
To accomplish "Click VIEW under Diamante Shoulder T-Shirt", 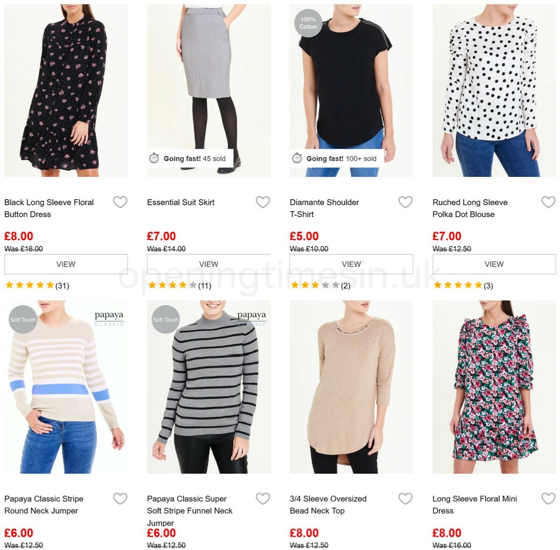I will [351, 264].
